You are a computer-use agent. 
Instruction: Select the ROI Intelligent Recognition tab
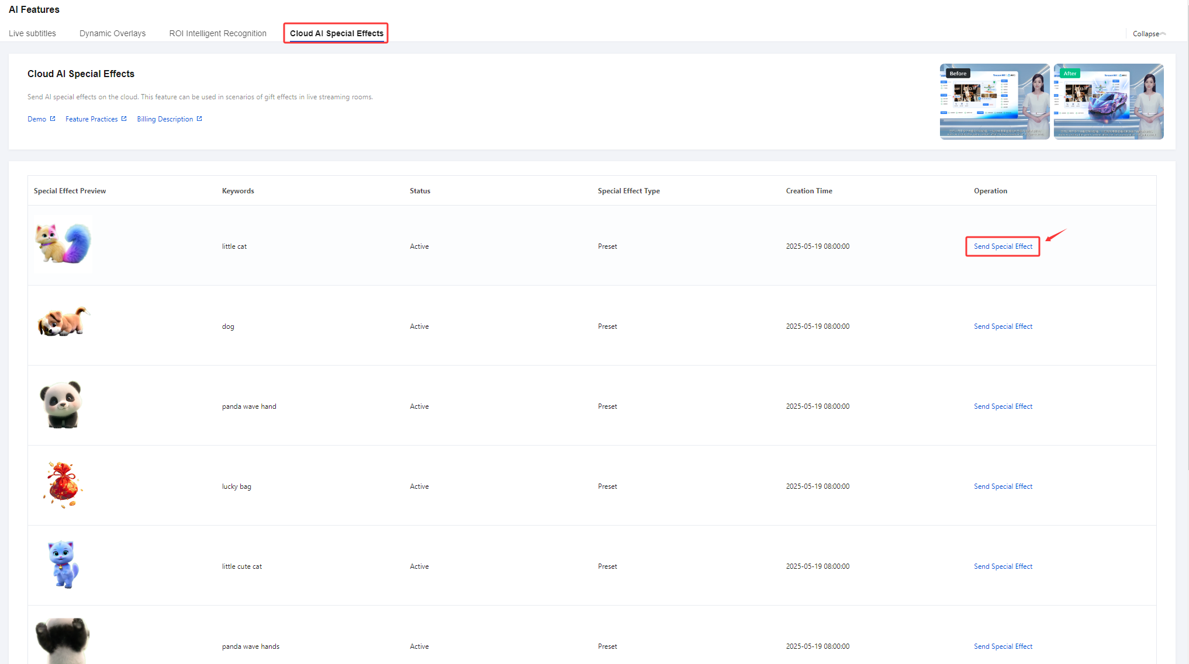[x=217, y=33]
